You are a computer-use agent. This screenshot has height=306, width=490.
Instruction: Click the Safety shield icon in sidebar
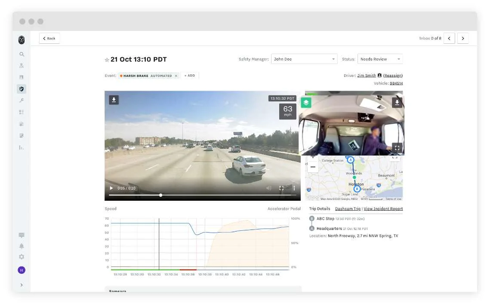pyautogui.click(x=22, y=89)
